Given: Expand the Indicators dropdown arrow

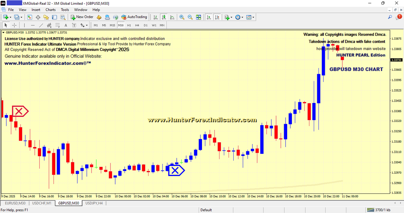Looking at the screenshot, I should tap(232, 17).
